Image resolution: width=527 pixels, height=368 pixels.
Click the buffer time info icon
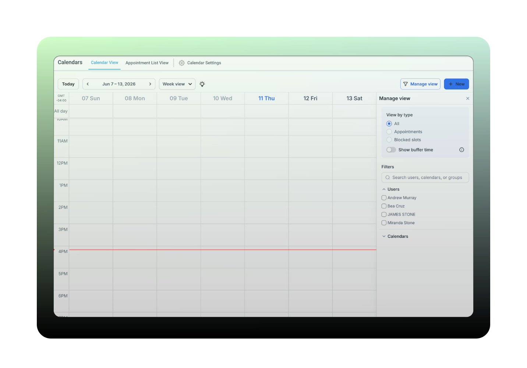click(x=461, y=150)
